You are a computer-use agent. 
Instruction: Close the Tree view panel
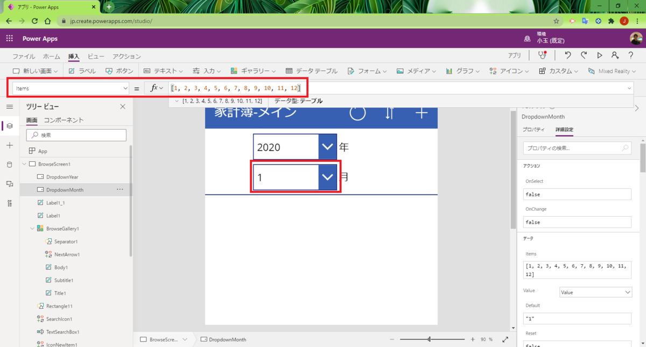[122, 107]
